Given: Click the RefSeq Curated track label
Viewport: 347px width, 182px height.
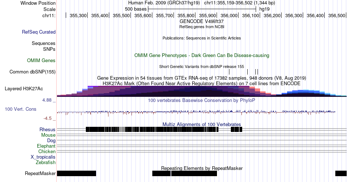Looking at the screenshot, I should (x=38, y=32).
